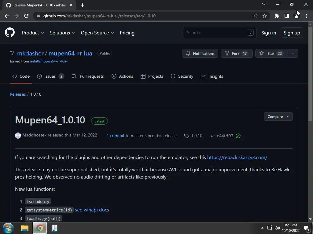
Task: Open mkdasher user profile link
Action: coord(30,53)
